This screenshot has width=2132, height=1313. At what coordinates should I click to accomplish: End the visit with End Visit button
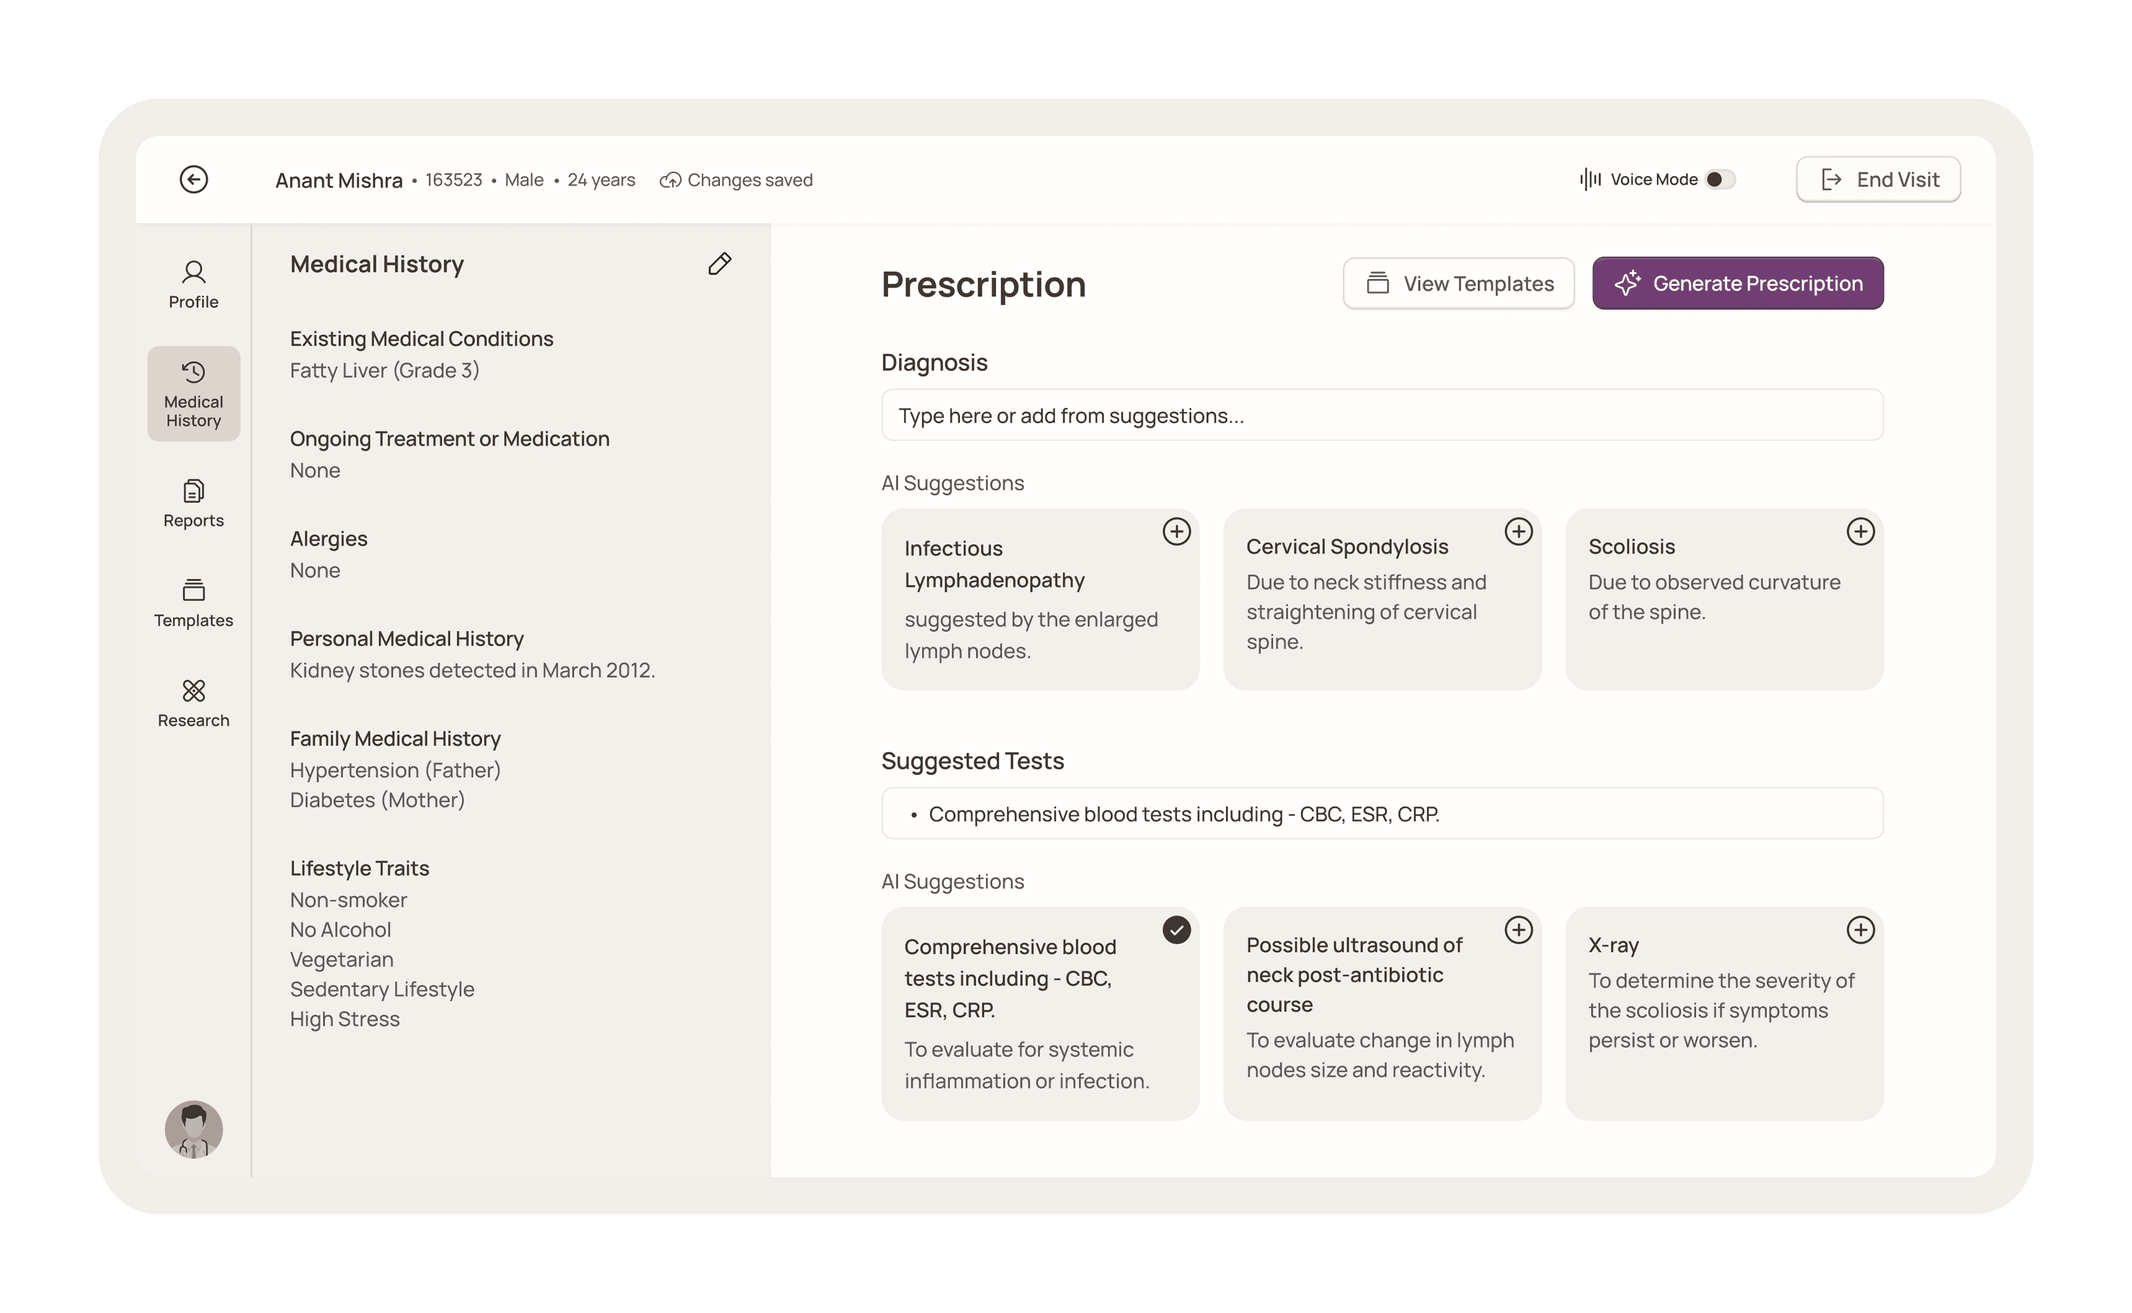click(1878, 180)
